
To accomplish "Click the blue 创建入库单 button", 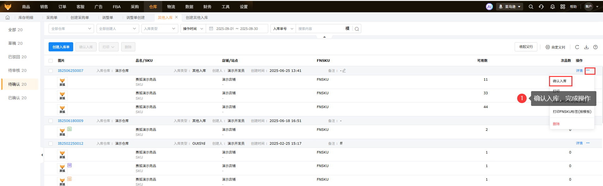I will [61, 47].
